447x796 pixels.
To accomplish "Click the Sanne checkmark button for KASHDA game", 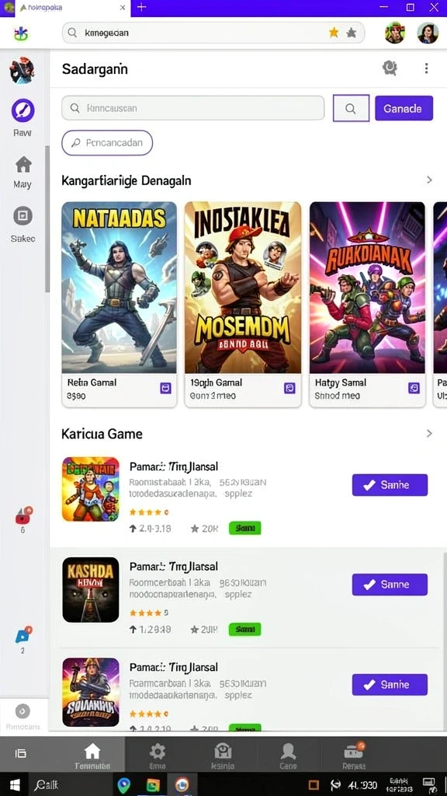I will [390, 585].
